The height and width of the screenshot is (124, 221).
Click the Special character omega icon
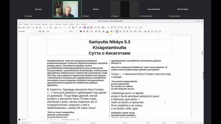(x=103, y=28)
